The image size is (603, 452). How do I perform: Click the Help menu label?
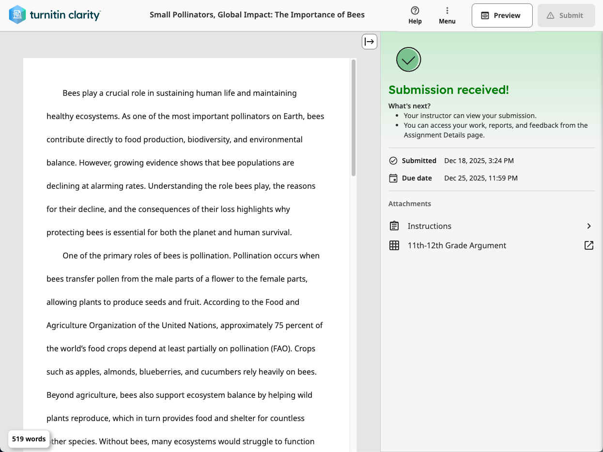[415, 21]
